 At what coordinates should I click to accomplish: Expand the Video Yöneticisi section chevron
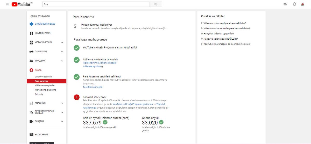(62, 42)
